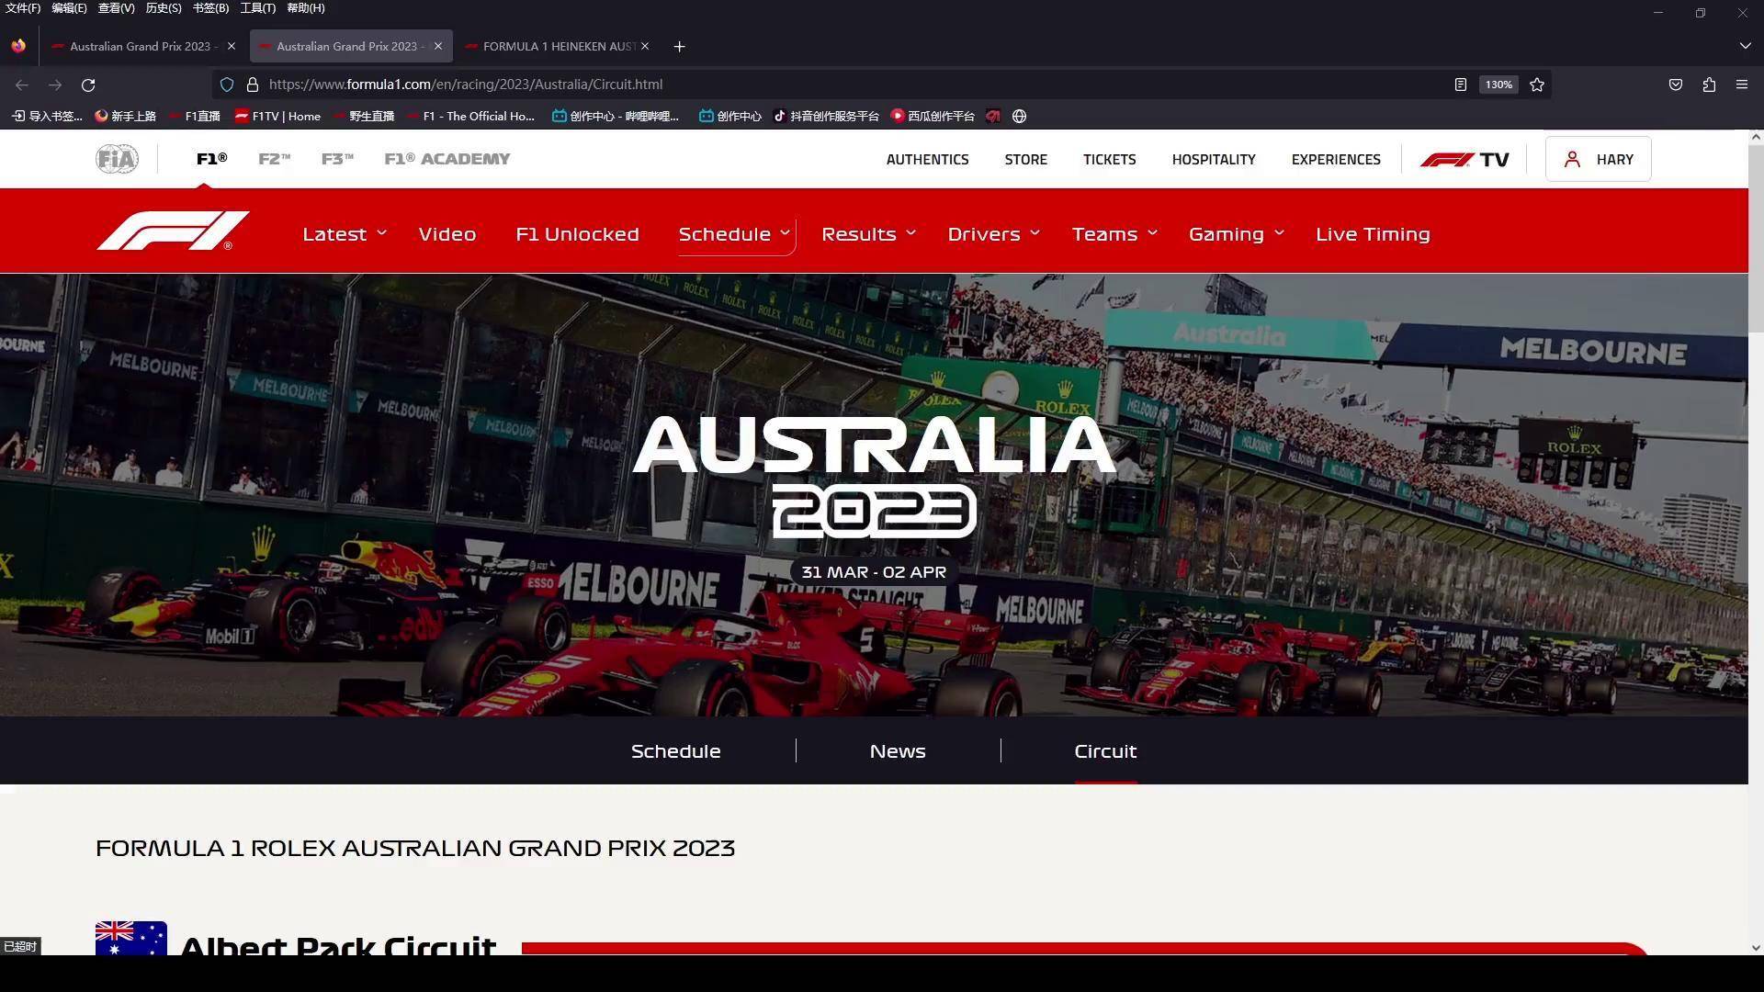Select the F3 series link
Screen dimensions: 1764x992
(x=337, y=159)
